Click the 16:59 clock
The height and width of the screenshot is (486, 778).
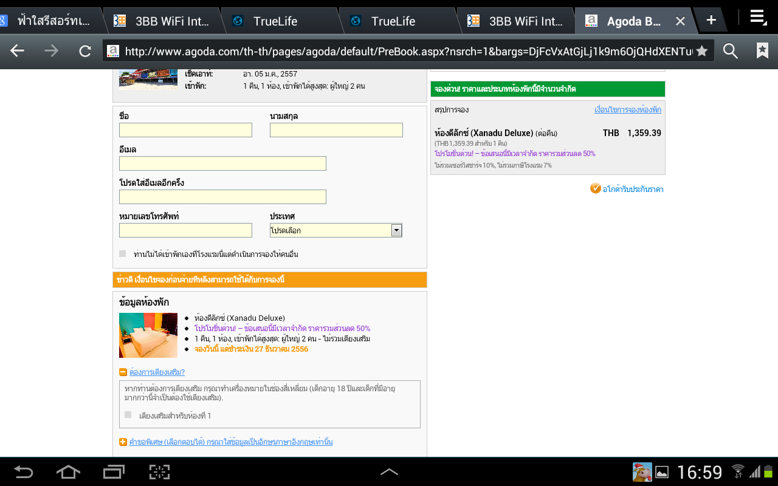(x=700, y=472)
